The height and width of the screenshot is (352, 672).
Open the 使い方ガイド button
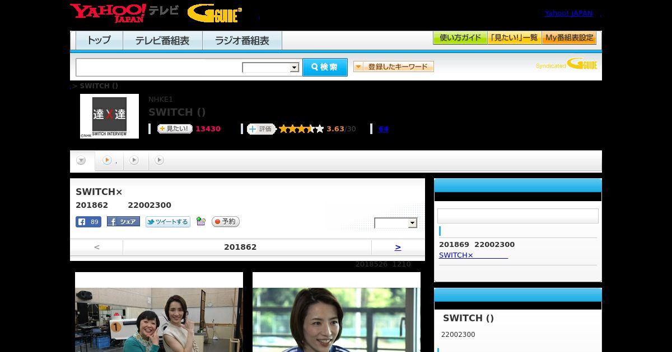tap(460, 38)
